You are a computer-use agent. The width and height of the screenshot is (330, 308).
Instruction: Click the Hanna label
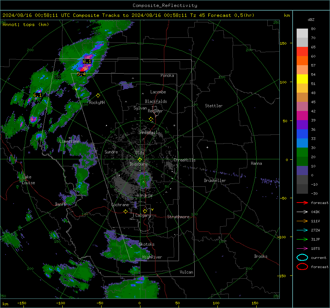click(x=256, y=163)
